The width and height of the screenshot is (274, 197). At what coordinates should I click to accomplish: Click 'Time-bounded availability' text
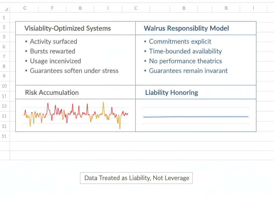pos(185,51)
